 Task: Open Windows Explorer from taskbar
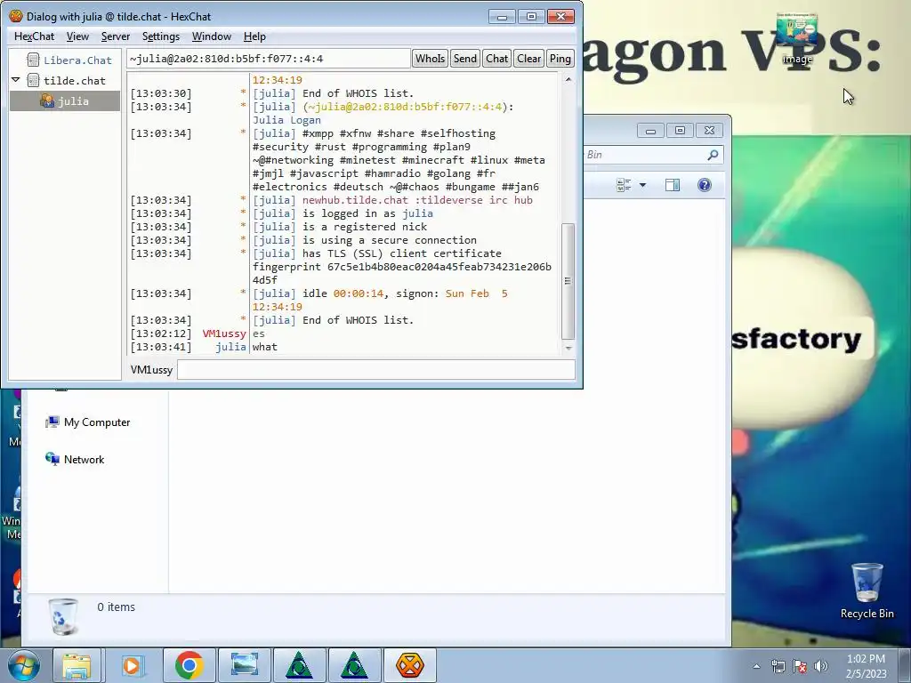click(77, 665)
